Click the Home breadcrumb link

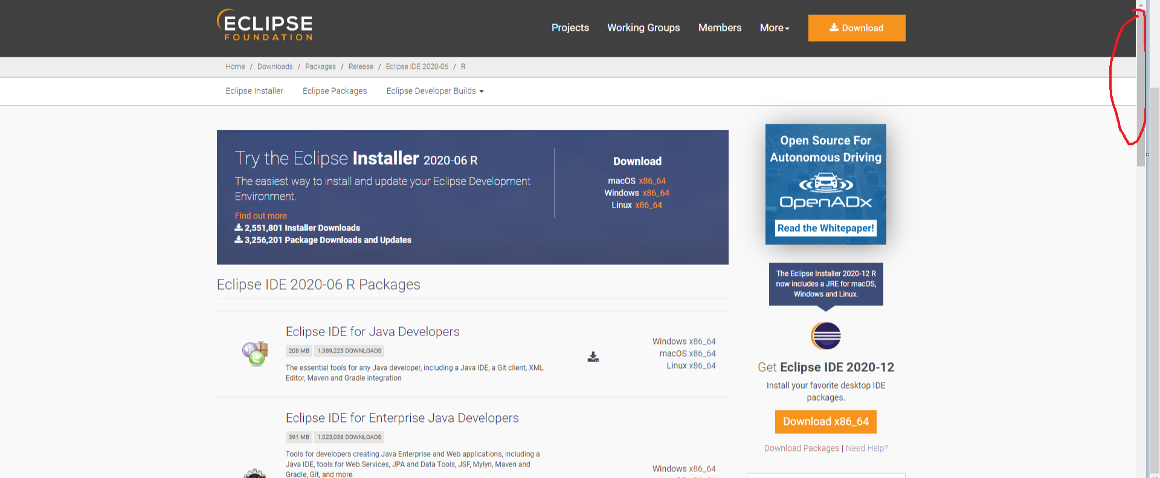pos(235,67)
